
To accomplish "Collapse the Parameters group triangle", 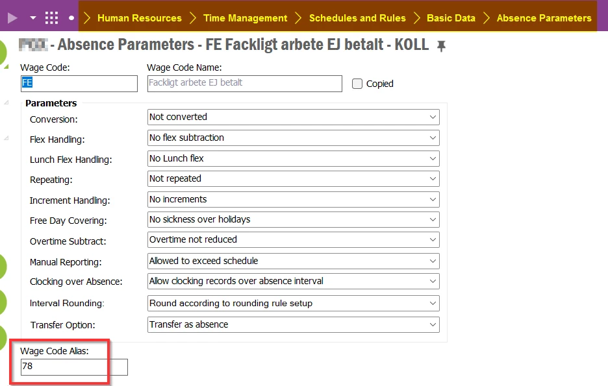I will 6,103.
